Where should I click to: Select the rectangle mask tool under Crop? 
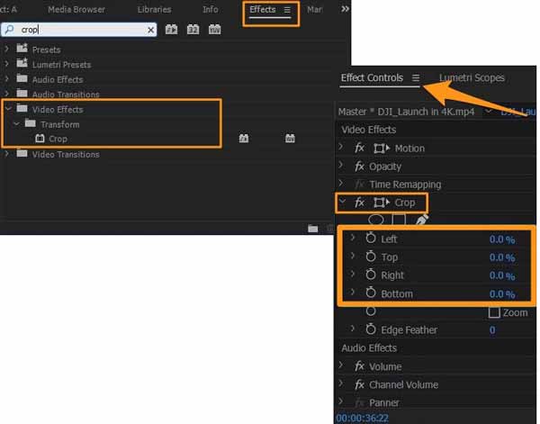(x=399, y=220)
